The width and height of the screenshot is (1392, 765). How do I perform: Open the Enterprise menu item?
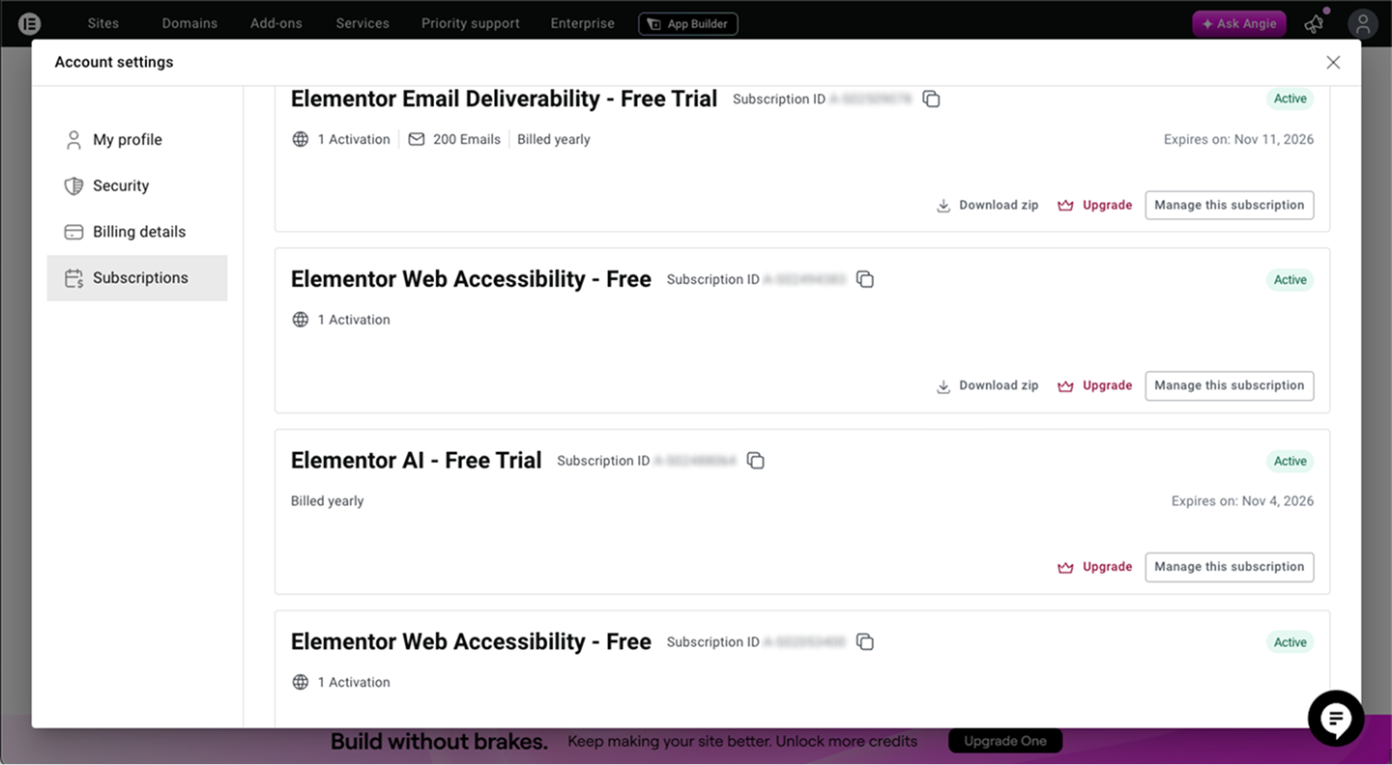click(x=583, y=23)
